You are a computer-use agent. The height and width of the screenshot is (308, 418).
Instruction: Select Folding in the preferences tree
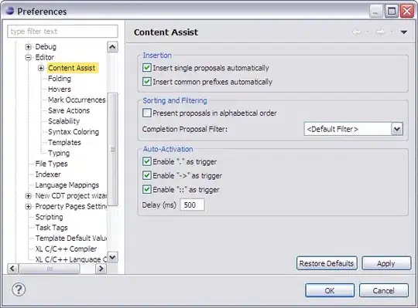[60, 79]
